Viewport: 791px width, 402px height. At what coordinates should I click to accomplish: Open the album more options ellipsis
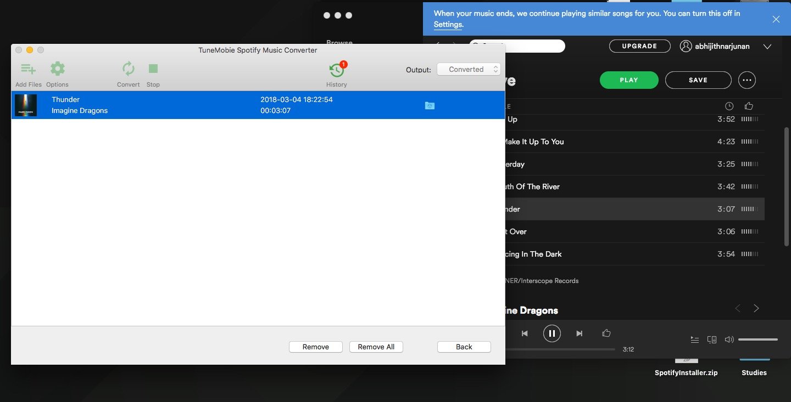coord(747,80)
